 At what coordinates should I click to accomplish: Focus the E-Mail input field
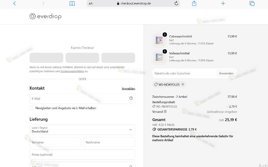(x=83, y=98)
